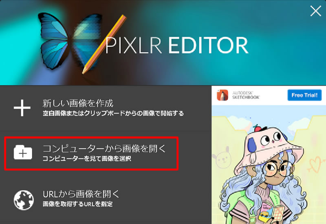Click the globe icon to open from URL
The width and height of the screenshot is (326, 224).
point(24,200)
